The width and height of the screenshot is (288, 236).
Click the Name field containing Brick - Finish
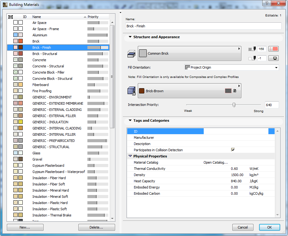click(203, 26)
